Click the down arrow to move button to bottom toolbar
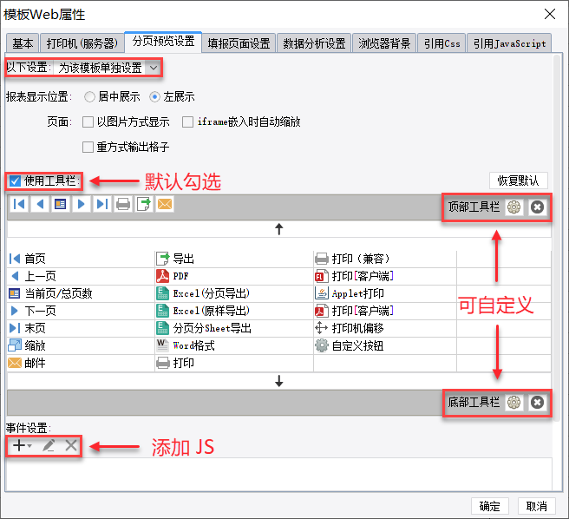569x519 pixels. pos(278,381)
